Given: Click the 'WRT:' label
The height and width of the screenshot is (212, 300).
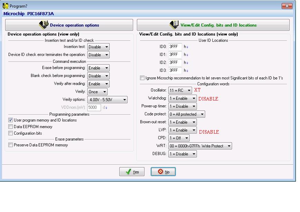Looking at the screenshot, I should click(x=161, y=146).
